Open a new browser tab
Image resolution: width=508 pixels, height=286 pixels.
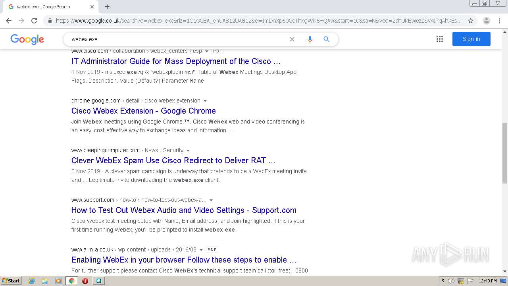(x=107, y=7)
